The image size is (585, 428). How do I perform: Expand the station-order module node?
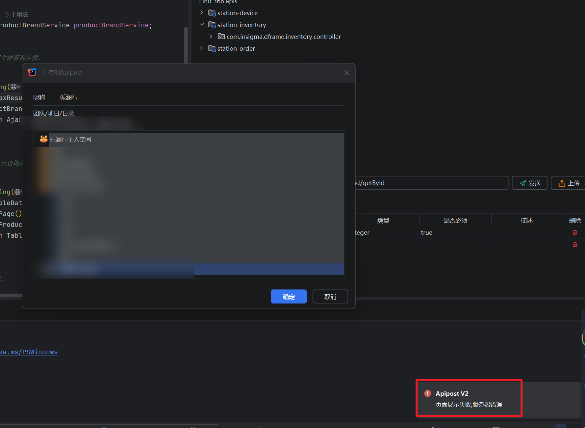tap(201, 48)
